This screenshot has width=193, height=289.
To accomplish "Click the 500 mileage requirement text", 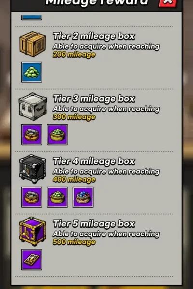I will tap(74, 242).
